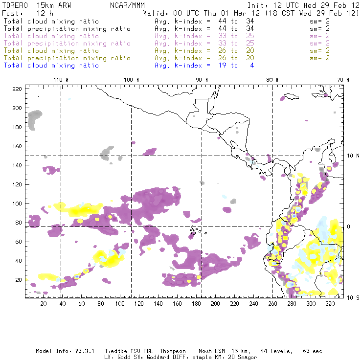Click the "100 W" longitude label

click(x=132, y=80)
